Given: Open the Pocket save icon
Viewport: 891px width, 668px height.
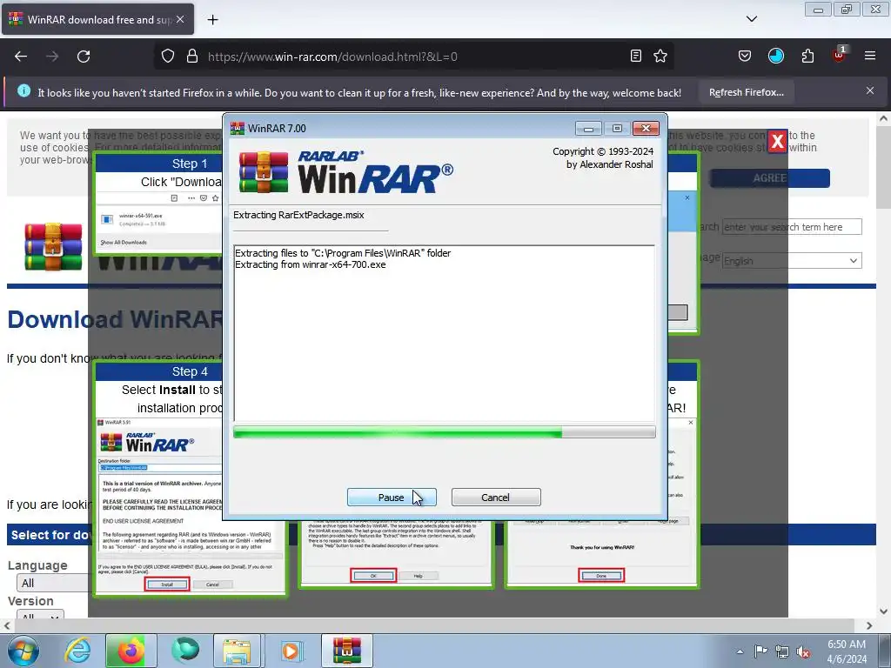Looking at the screenshot, I should click(x=745, y=56).
